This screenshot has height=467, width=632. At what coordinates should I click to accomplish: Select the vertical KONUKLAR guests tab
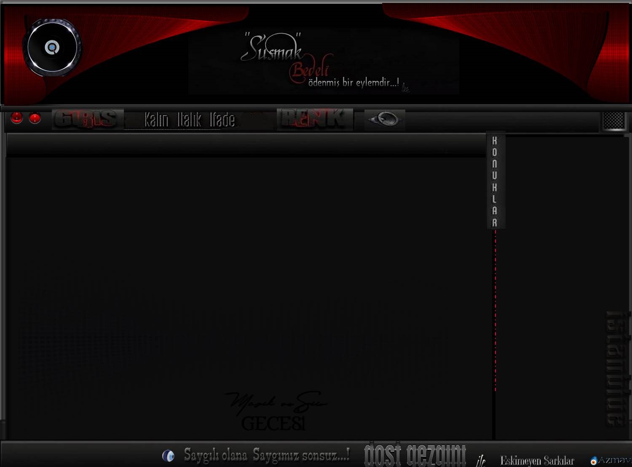(495, 181)
